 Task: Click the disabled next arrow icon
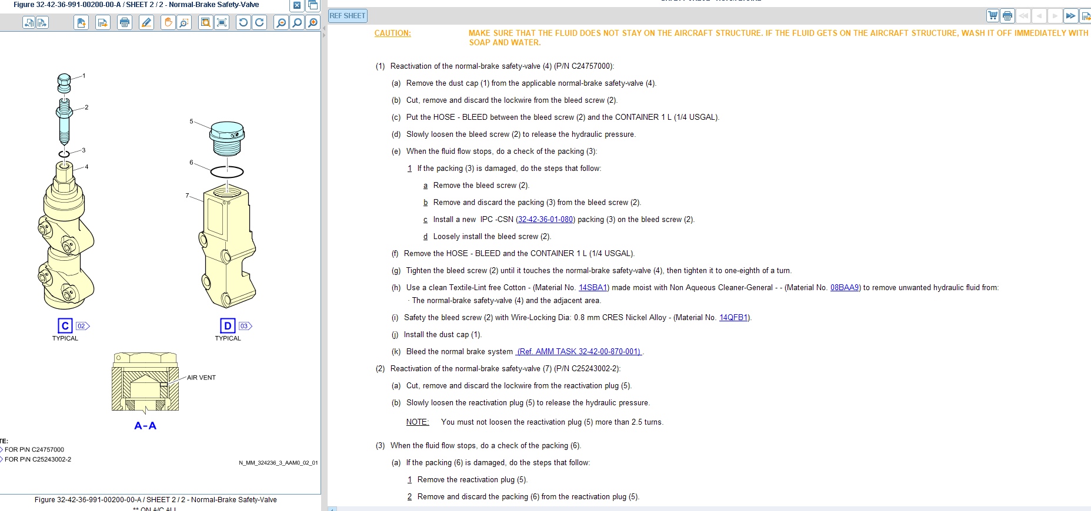1055,16
